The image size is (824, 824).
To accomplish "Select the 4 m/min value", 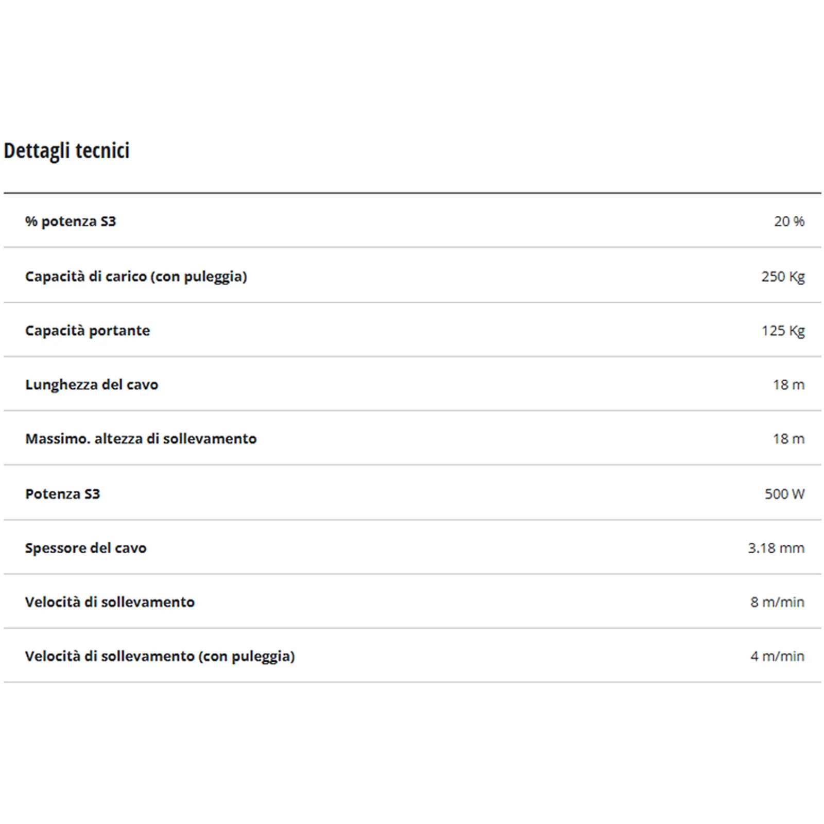I will [x=777, y=656].
